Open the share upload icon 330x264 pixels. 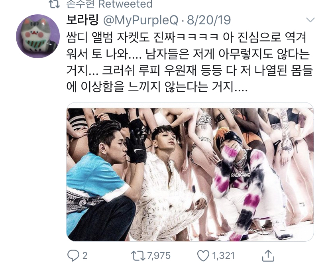(268, 255)
